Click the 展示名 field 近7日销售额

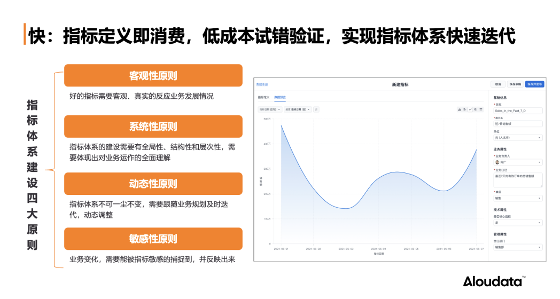click(x=518, y=124)
